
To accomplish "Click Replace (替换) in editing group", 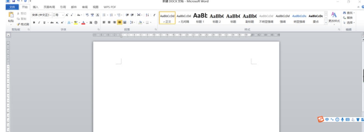I will click(x=348, y=18).
